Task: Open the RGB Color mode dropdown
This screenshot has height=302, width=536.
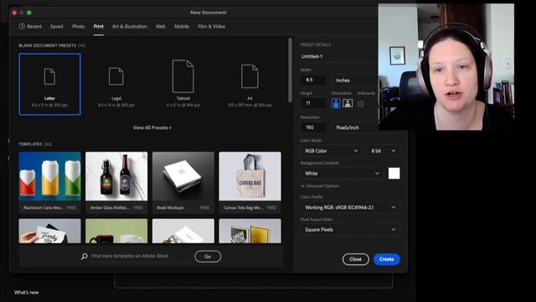Action: pyautogui.click(x=331, y=151)
